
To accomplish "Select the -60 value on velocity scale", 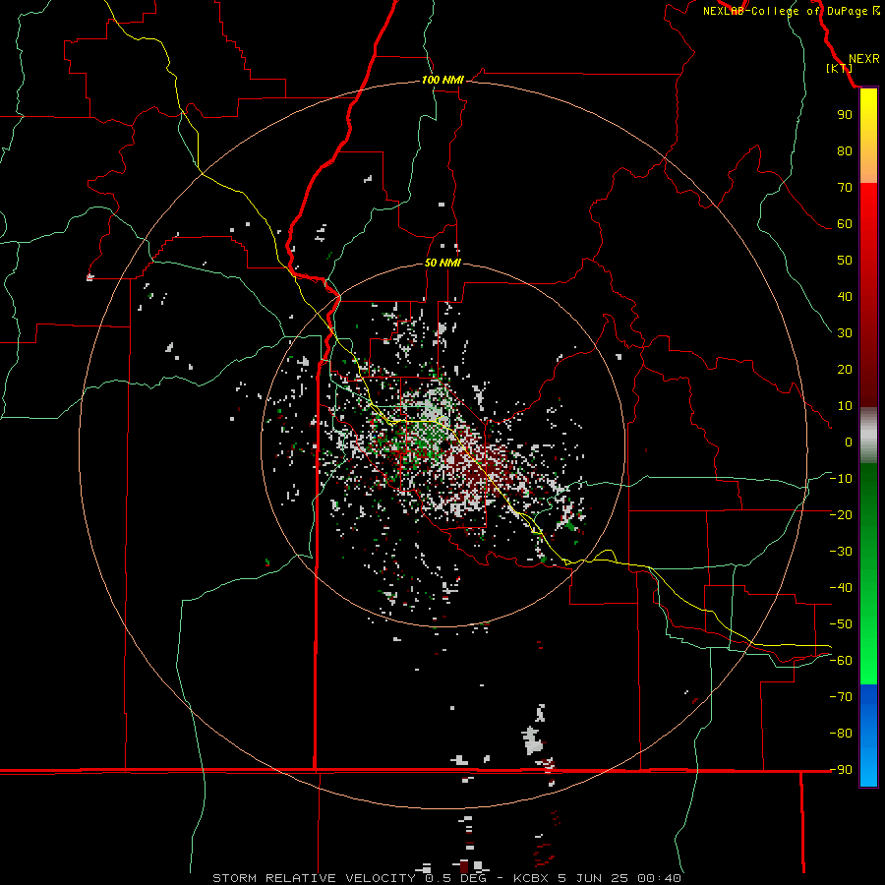I will [x=841, y=661].
